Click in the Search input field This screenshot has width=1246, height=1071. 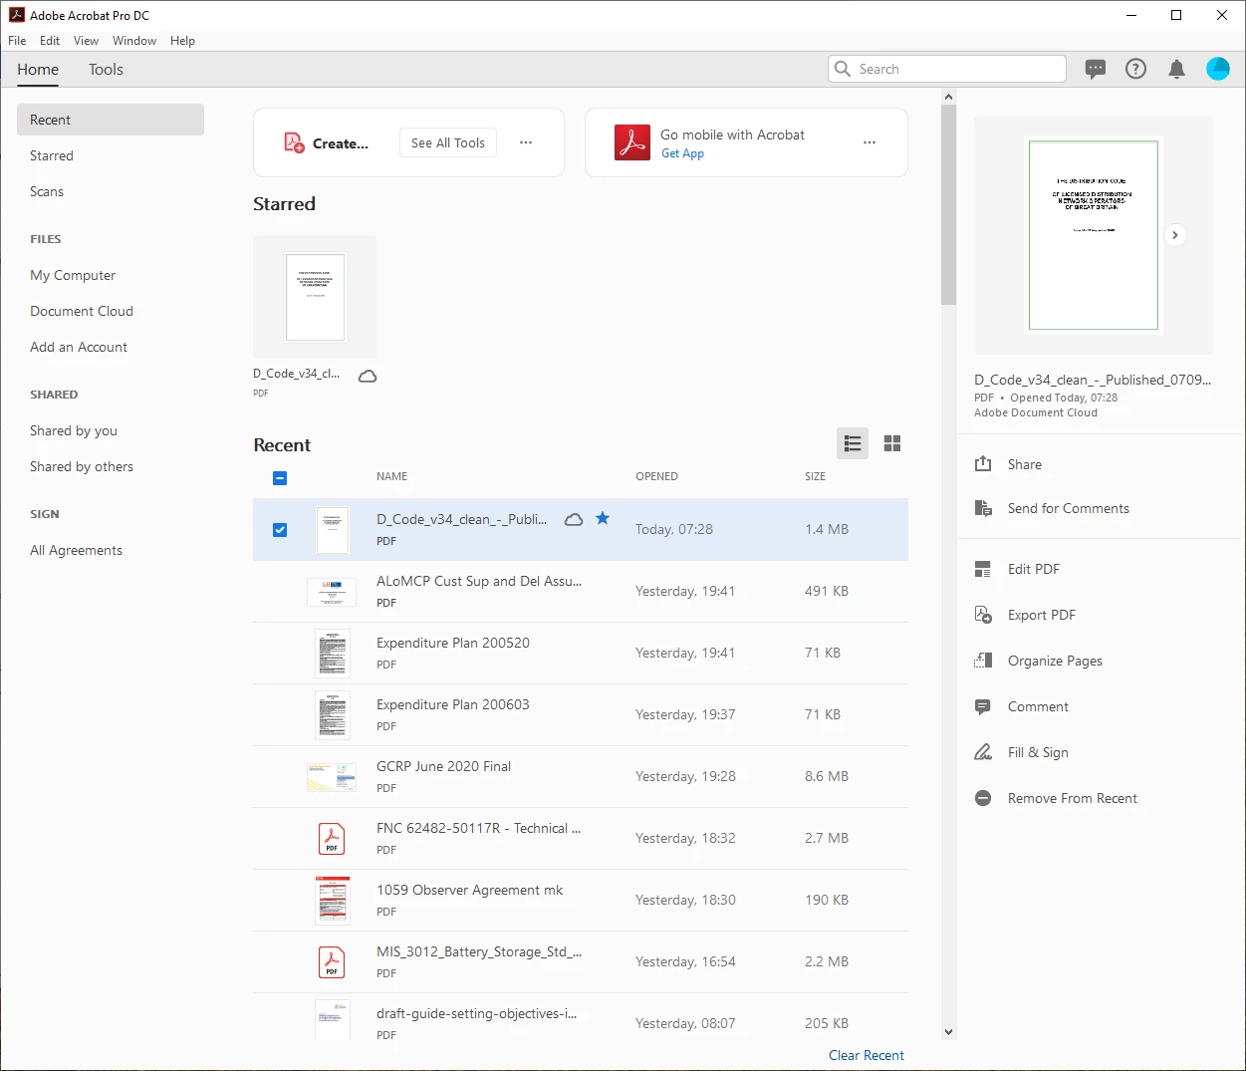[946, 69]
